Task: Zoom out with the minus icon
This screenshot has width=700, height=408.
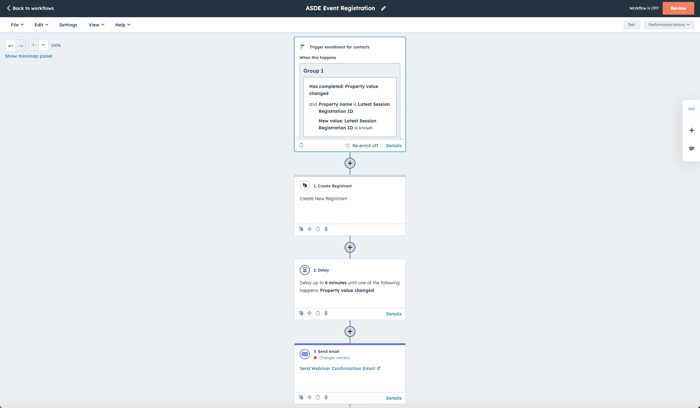Action: click(43, 45)
